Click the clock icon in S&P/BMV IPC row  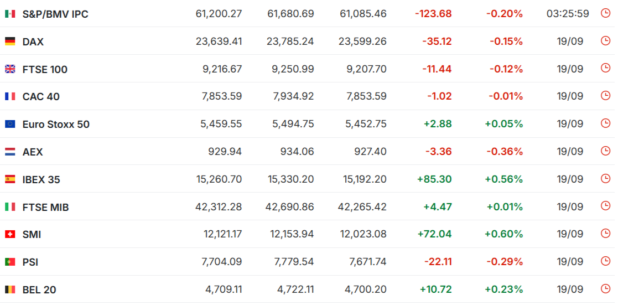pyautogui.click(x=605, y=13)
